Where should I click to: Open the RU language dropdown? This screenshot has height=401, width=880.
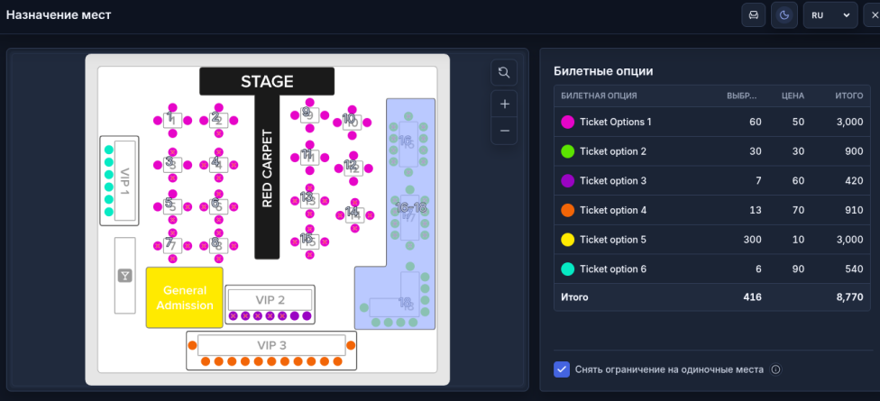(x=830, y=15)
